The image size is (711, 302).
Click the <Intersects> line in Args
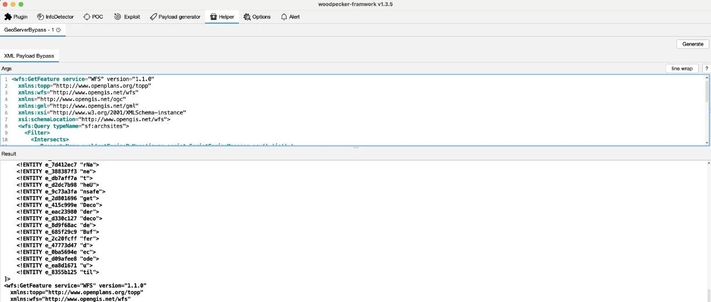(x=49, y=139)
